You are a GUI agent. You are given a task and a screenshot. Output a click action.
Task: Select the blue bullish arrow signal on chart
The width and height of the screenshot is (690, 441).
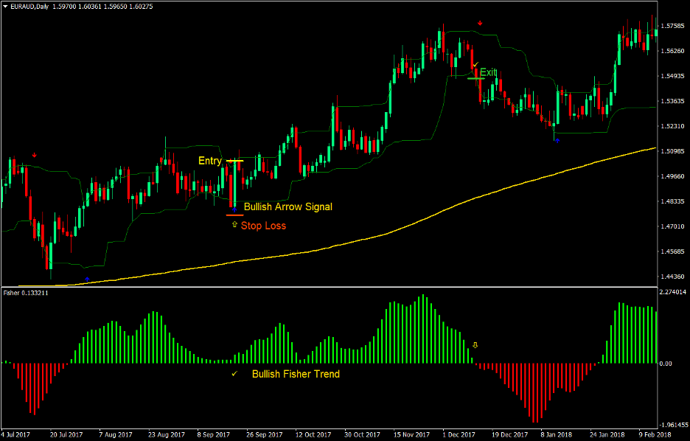tap(235, 209)
